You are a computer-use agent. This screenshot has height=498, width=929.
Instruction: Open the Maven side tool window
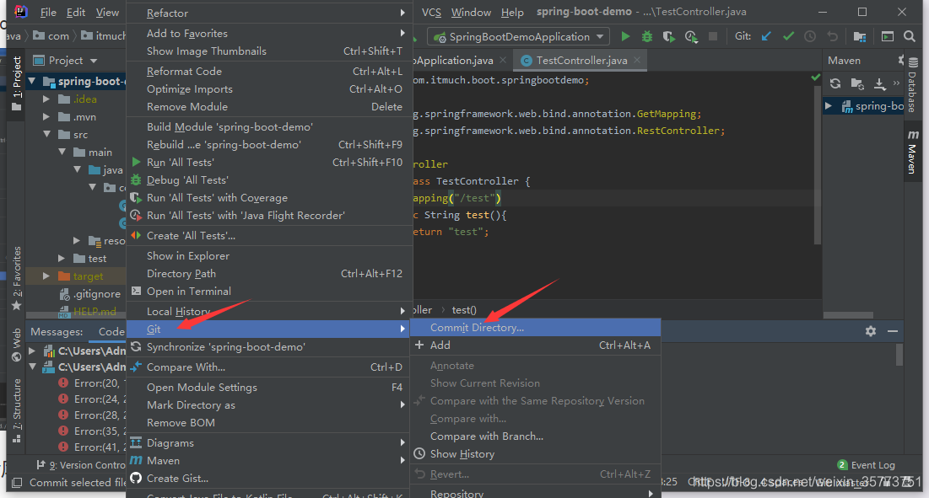coord(912,152)
